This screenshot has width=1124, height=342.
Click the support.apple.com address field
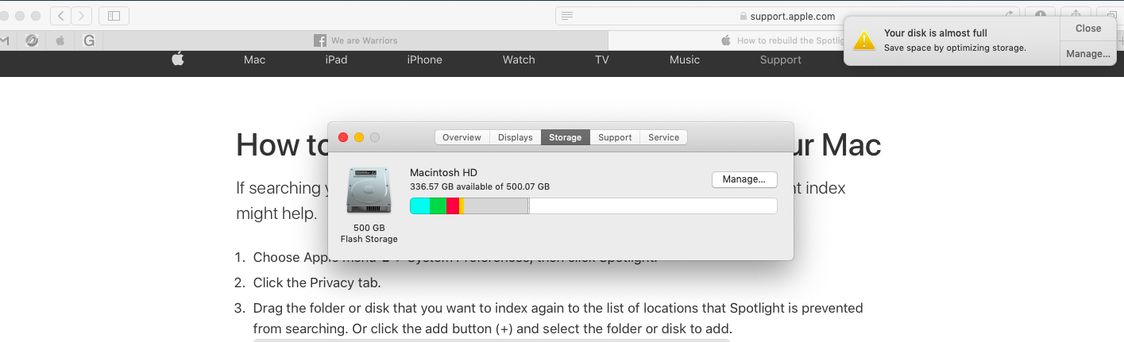(x=786, y=16)
